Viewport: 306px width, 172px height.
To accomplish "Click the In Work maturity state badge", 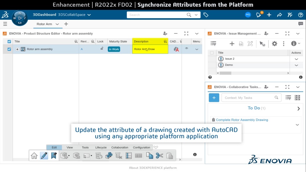I will click(x=114, y=49).
